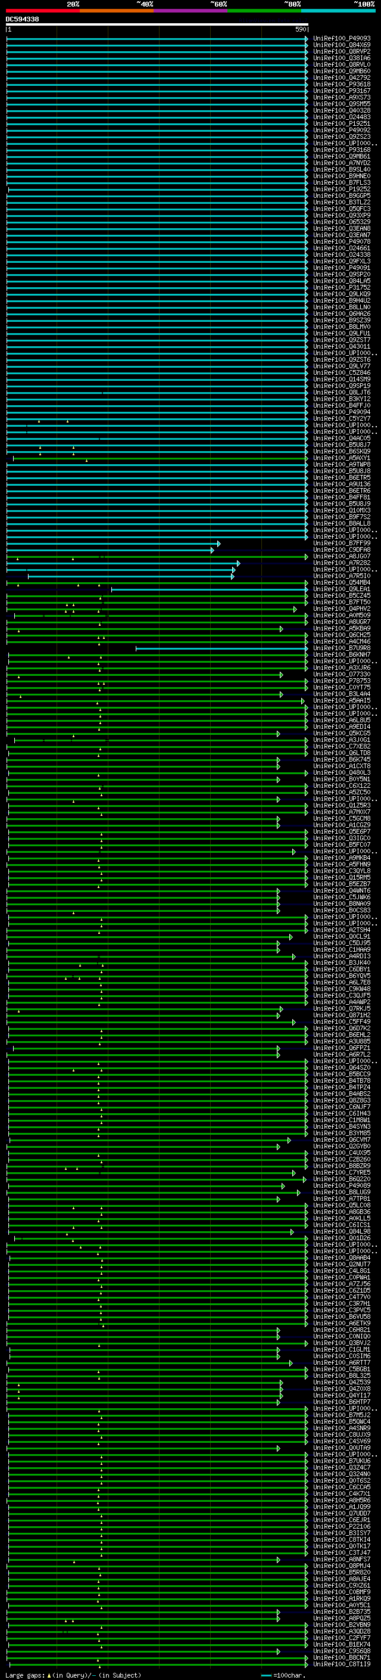
Task: Click the red 20% identity legend swatch
Action: pyautogui.click(x=43, y=11)
